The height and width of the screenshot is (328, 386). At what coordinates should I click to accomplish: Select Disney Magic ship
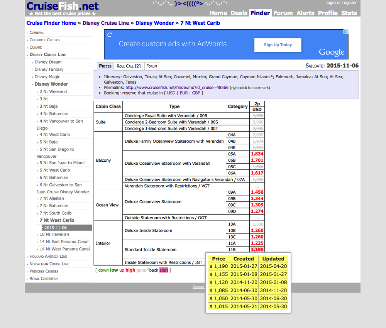pyautogui.click(x=47, y=77)
